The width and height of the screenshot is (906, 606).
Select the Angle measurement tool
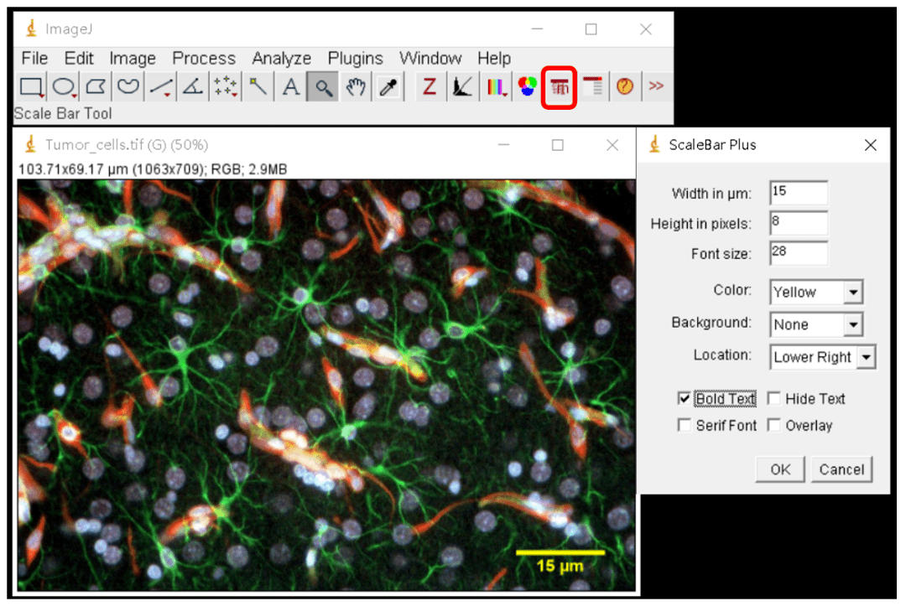coord(193,86)
